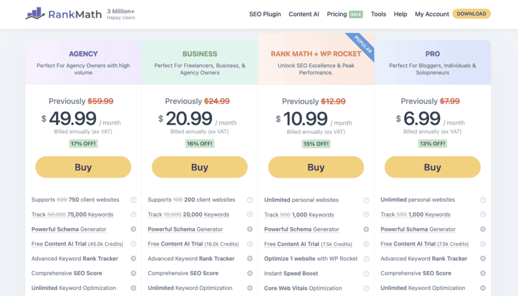The height and width of the screenshot is (296, 518).
Task: Open Track 20,000 Keywords link
Action: (x=188, y=215)
